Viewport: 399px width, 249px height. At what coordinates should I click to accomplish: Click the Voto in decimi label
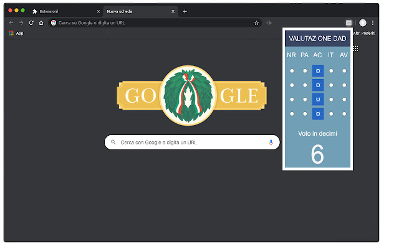click(317, 134)
